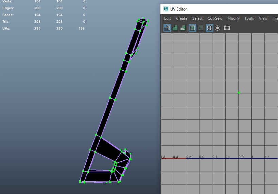This screenshot has width=278, height=194.
Task: Click the UVs: label in HUD
Action: coord(6,28)
